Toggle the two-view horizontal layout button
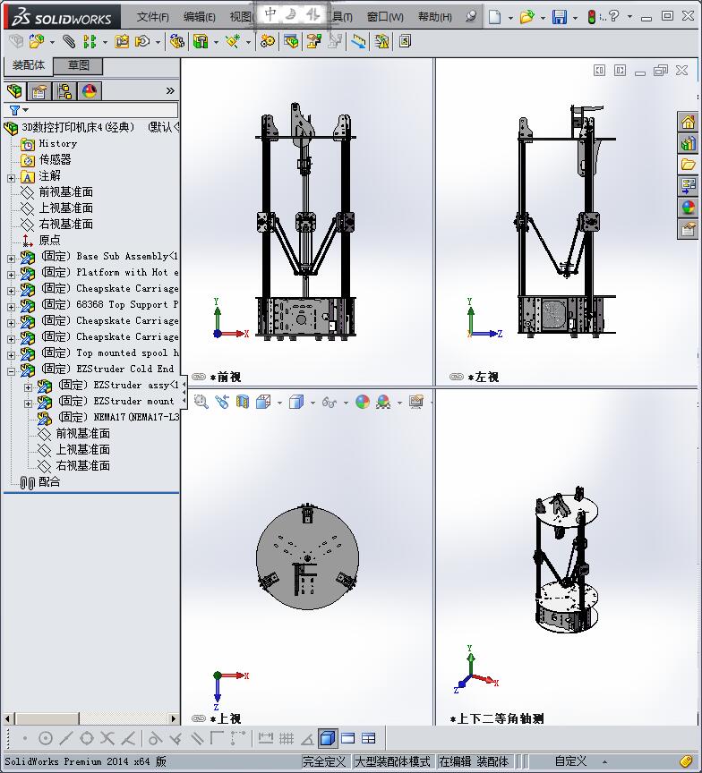 (347, 738)
